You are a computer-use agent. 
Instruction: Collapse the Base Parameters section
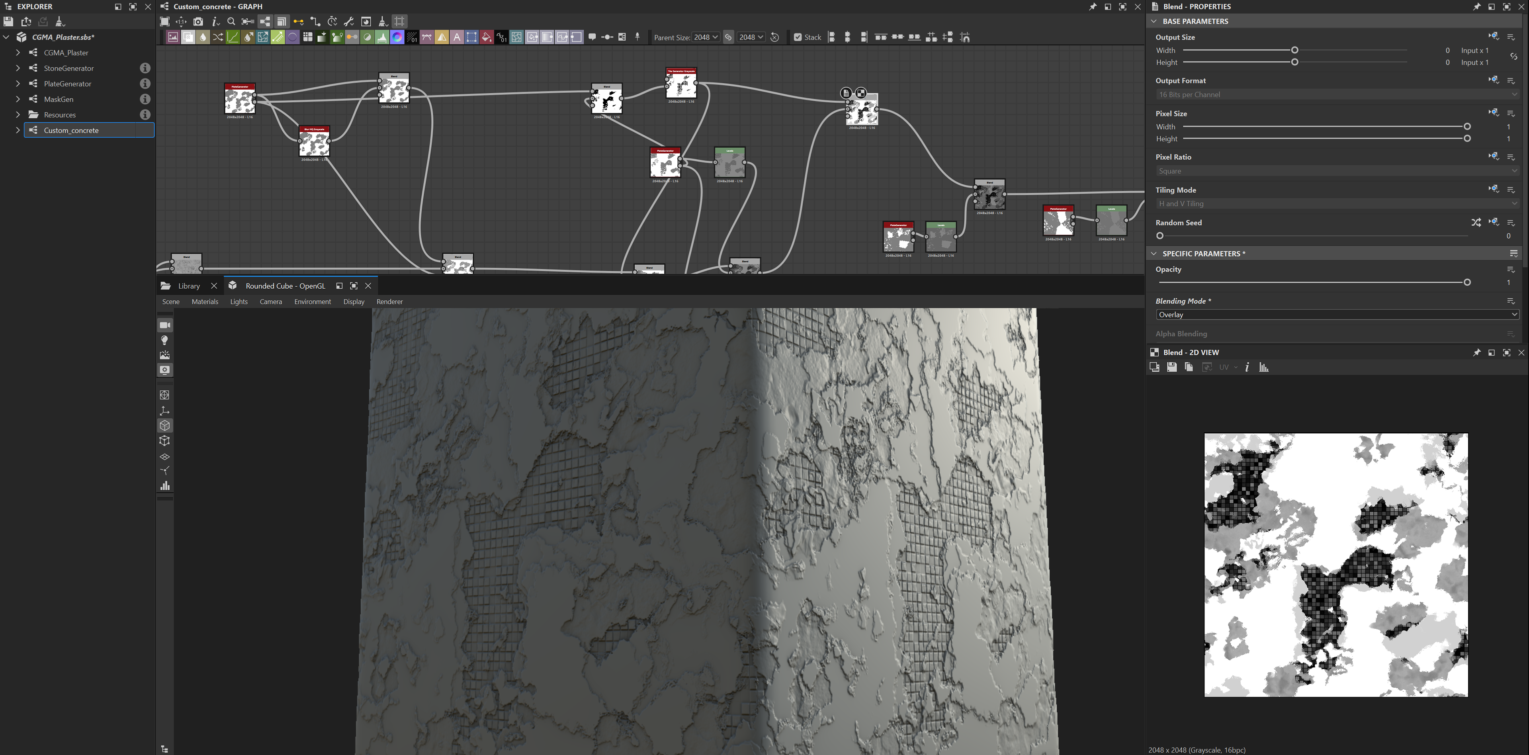coord(1154,21)
